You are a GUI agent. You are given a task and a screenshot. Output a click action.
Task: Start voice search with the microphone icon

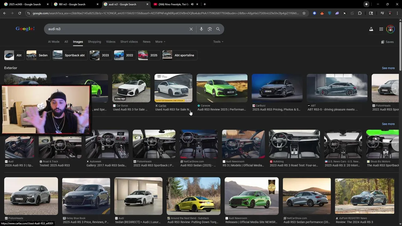tap(201, 29)
